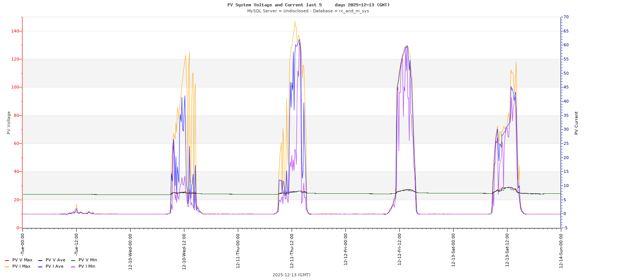Click the 70 value on the current axis

pyautogui.click(x=566, y=17)
